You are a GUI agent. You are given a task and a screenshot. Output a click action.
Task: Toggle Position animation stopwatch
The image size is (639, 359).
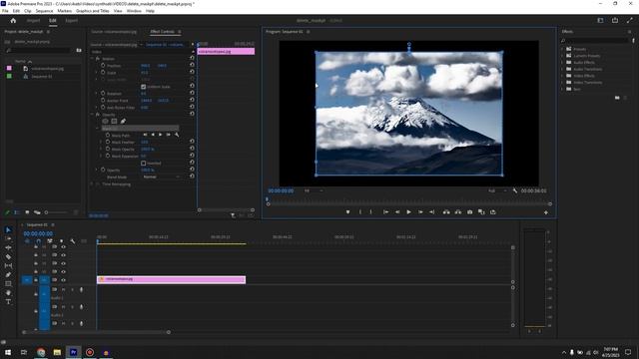click(103, 65)
